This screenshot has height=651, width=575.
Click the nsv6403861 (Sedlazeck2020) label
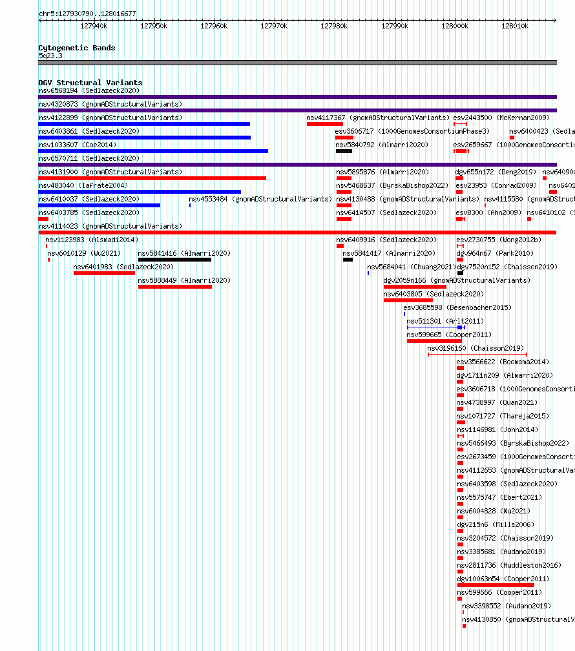[x=89, y=131]
